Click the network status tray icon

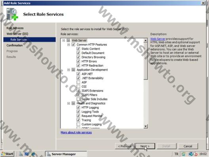click(x=190, y=154)
